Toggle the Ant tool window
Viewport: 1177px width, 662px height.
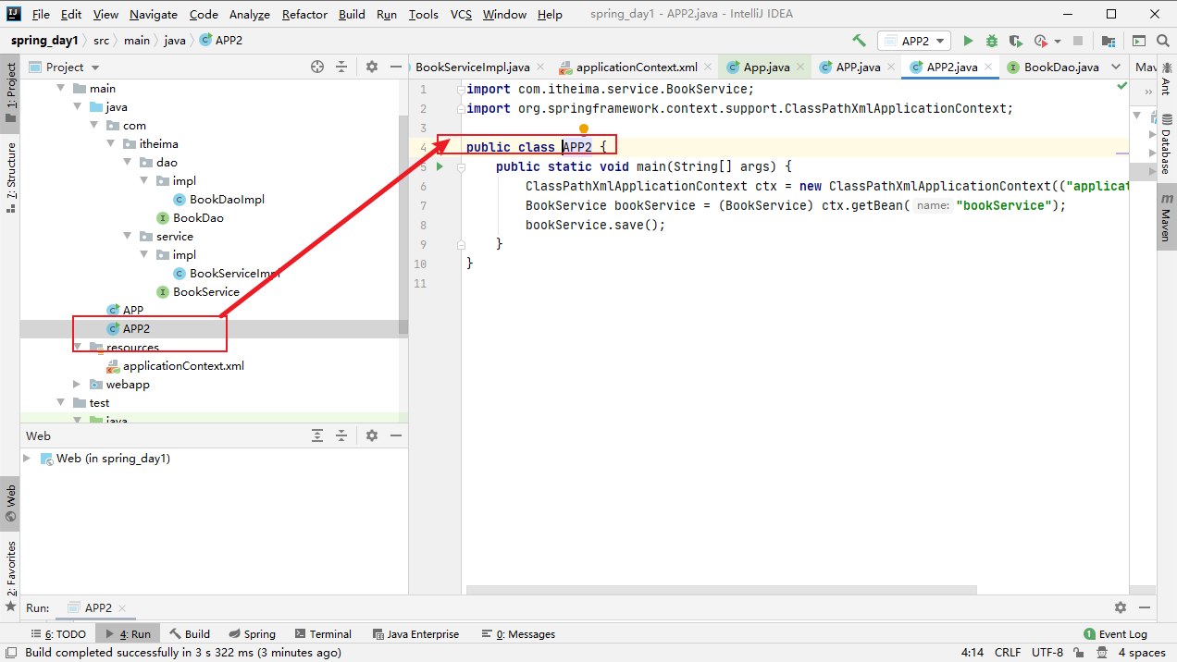(x=1167, y=79)
